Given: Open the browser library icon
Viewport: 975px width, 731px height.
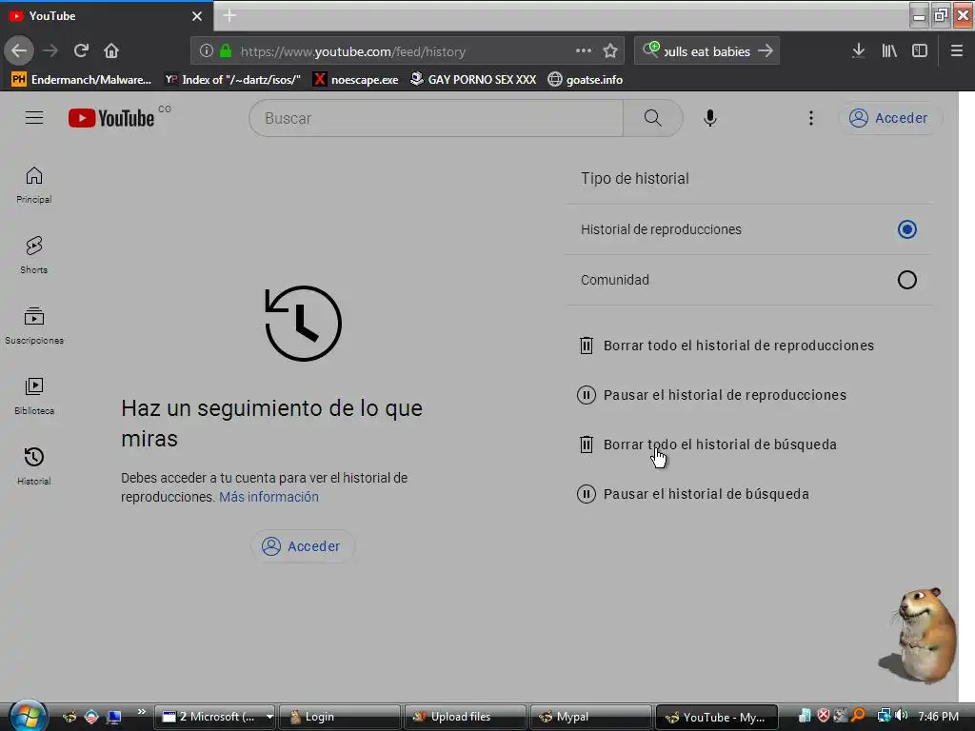Looking at the screenshot, I should tap(889, 51).
